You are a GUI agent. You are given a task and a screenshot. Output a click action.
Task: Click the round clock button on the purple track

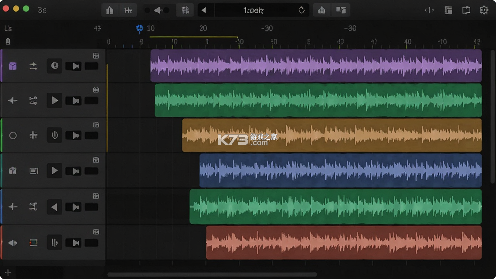(x=54, y=66)
